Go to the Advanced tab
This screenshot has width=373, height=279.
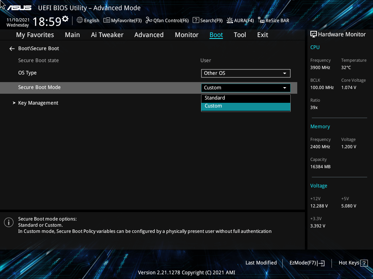click(149, 35)
